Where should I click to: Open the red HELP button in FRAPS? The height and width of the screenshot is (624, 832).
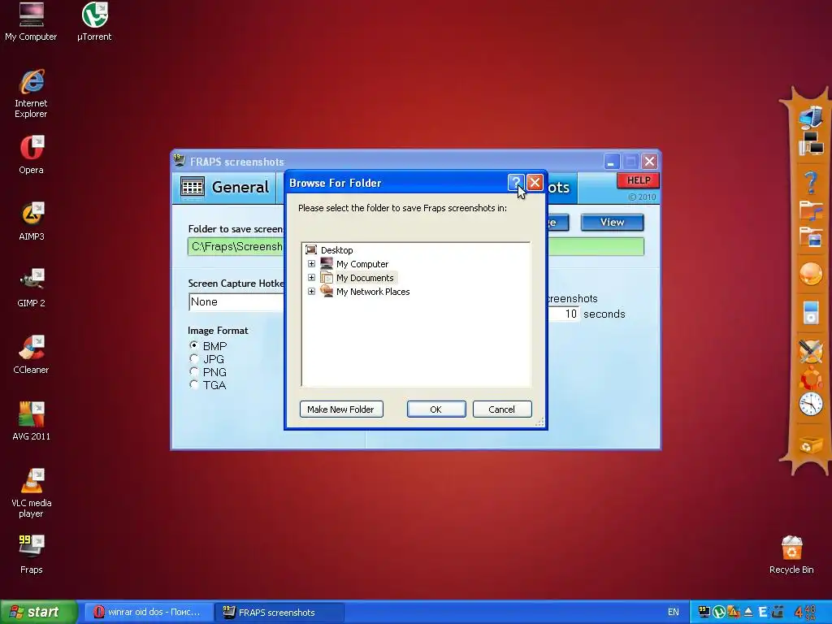coord(639,180)
